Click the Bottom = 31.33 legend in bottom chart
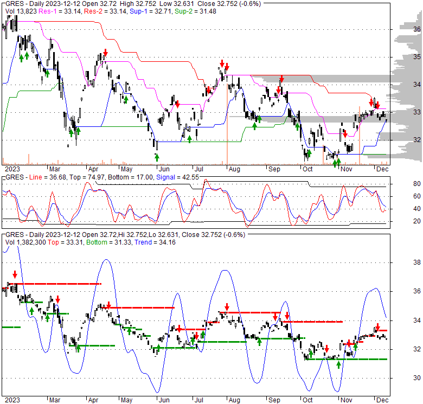 [109, 242]
